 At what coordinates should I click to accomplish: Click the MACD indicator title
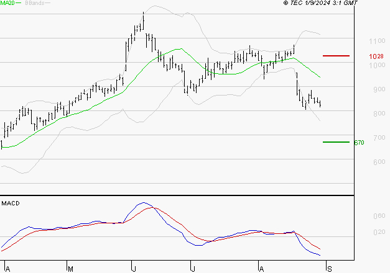(x=11, y=204)
